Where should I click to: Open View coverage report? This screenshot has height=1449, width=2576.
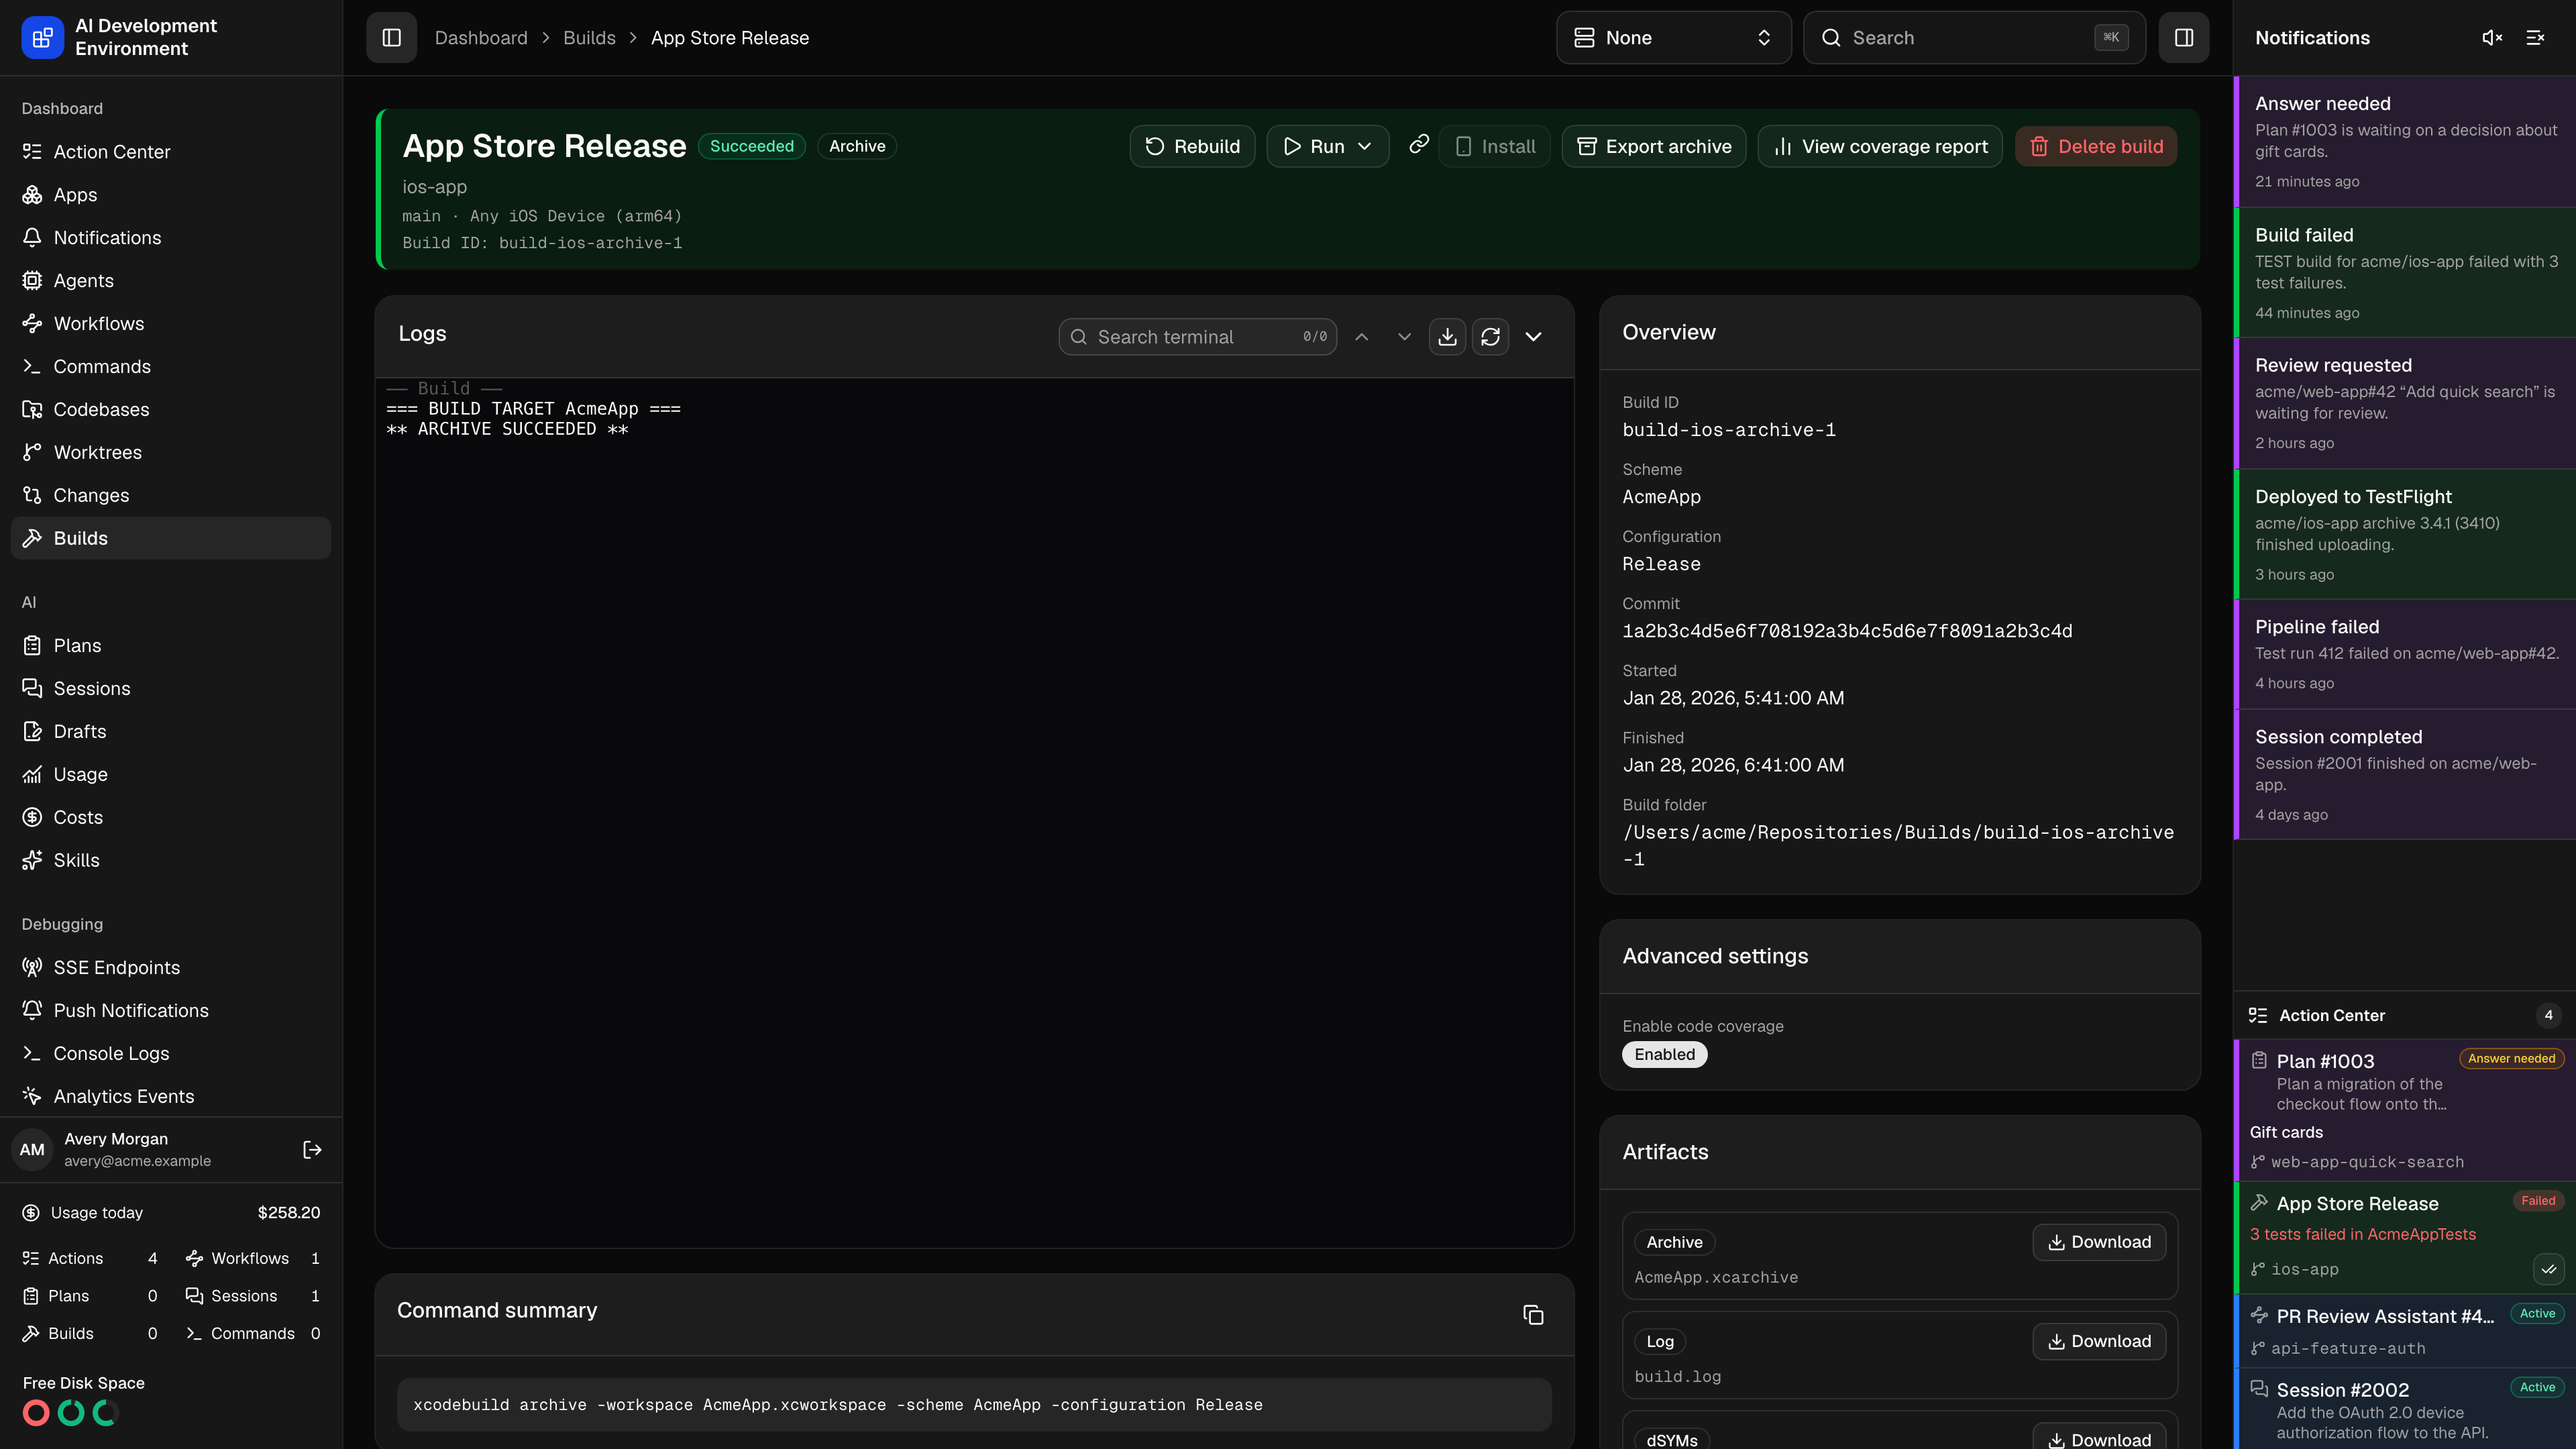(1880, 146)
